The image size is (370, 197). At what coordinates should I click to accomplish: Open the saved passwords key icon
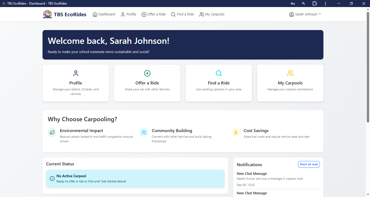(x=293, y=4)
